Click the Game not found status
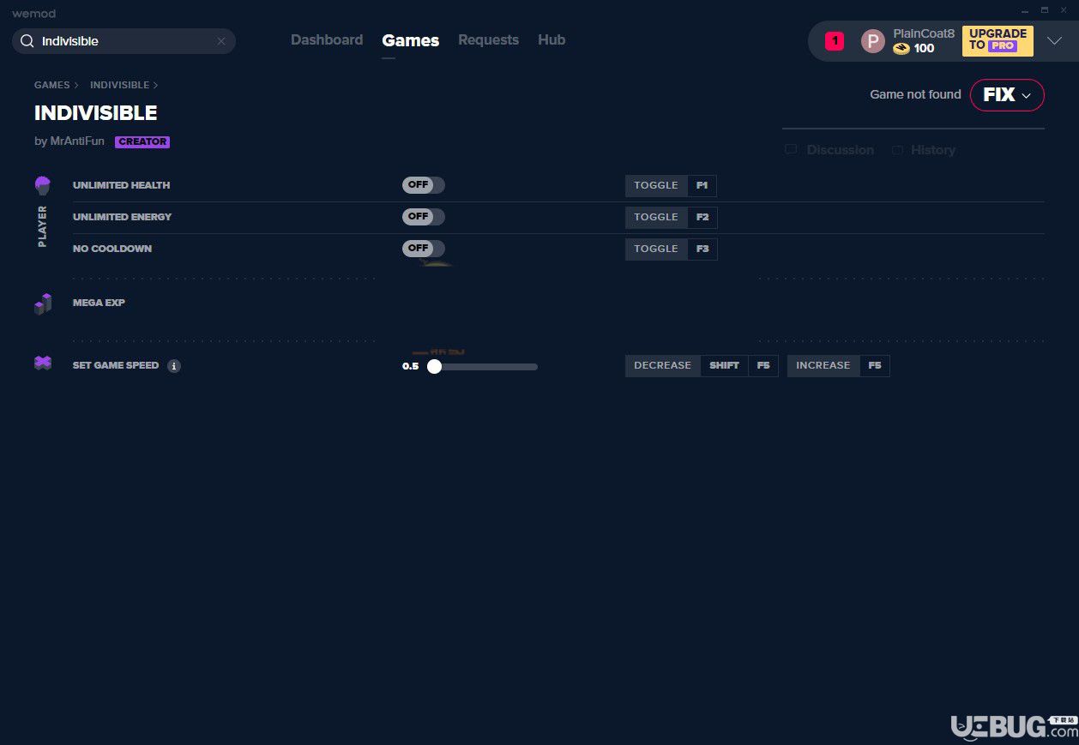The image size is (1079, 745). [915, 94]
